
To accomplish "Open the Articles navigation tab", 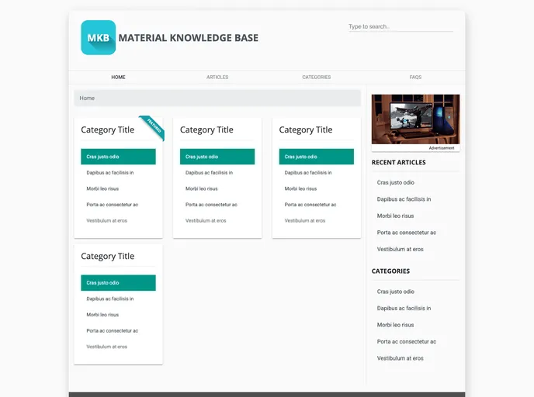I will point(217,78).
